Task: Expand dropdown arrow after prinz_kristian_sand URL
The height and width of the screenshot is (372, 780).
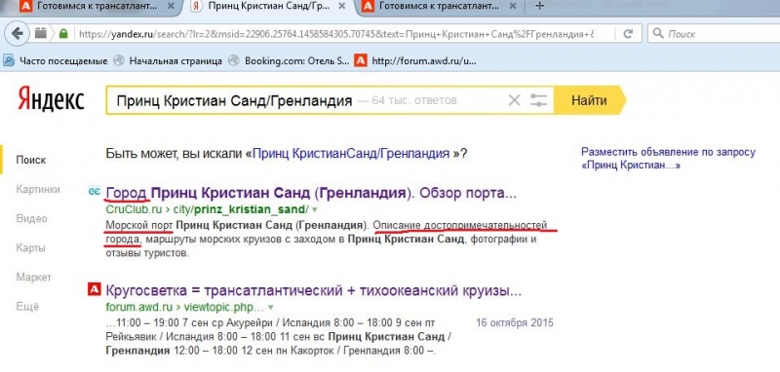Action: tap(314, 209)
